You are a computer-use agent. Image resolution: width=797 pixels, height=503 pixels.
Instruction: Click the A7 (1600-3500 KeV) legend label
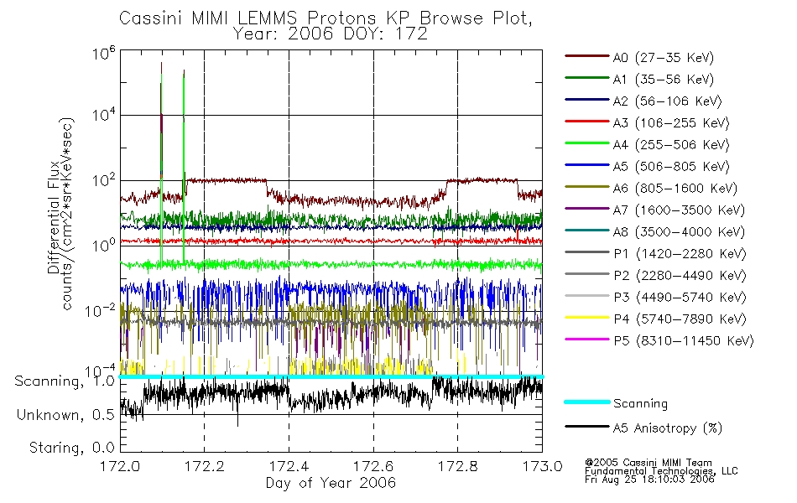(x=679, y=210)
